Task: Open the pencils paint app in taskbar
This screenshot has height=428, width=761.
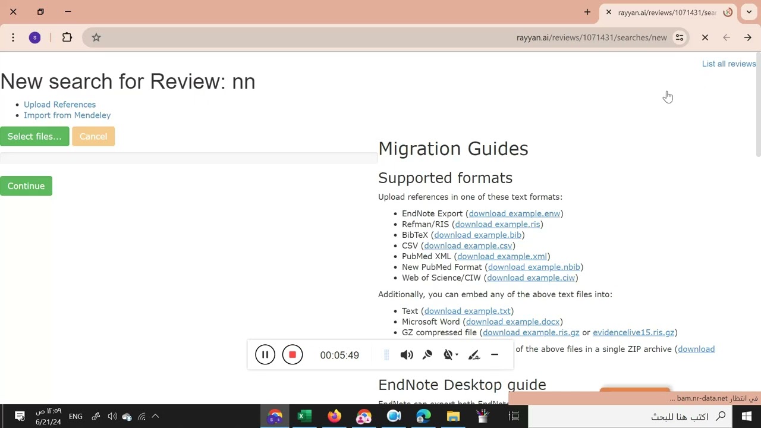Action: (483, 416)
